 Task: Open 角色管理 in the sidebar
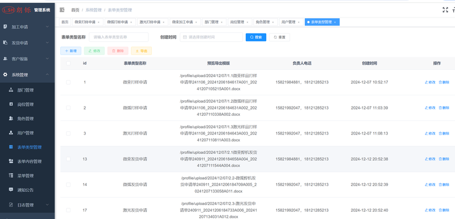[27, 119]
